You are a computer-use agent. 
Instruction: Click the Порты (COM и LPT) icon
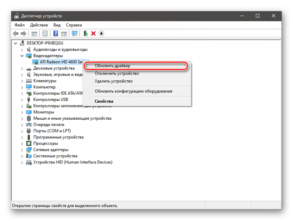(x=29, y=131)
